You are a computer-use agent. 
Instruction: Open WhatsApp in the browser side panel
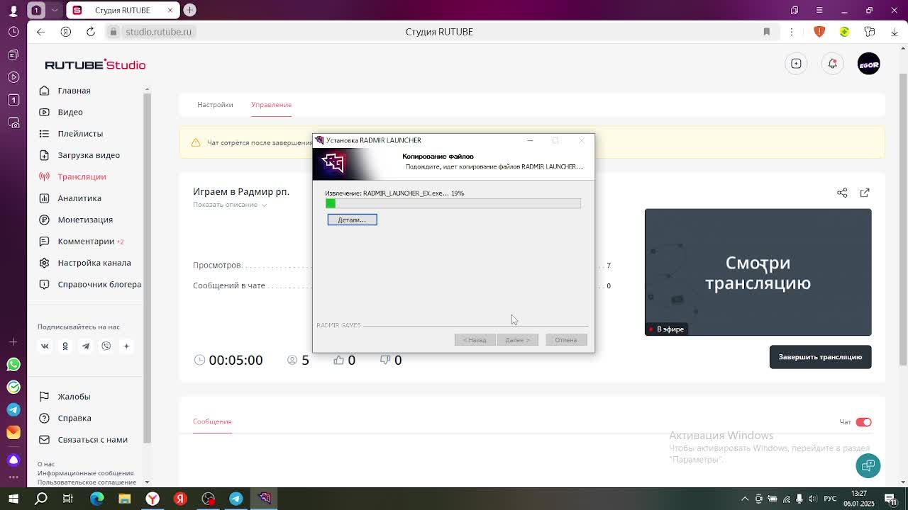click(x=13, y=365)
